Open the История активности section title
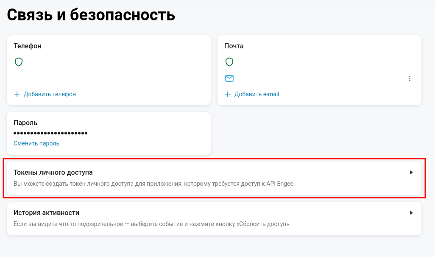This screenshot has width=435, height=257. click(46, 212)
